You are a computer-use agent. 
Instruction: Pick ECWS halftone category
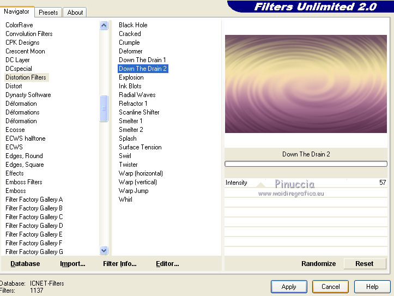[26, 138]
